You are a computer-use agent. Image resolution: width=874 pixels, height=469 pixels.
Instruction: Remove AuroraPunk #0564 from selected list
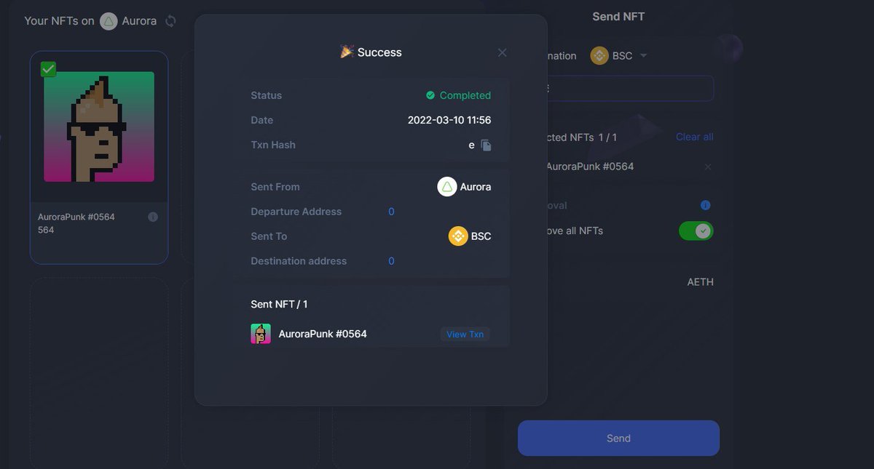coord(707,167)
